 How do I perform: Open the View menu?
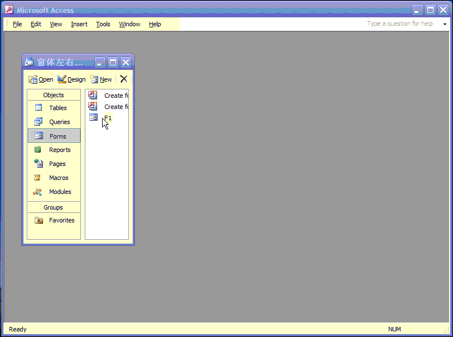56,24
